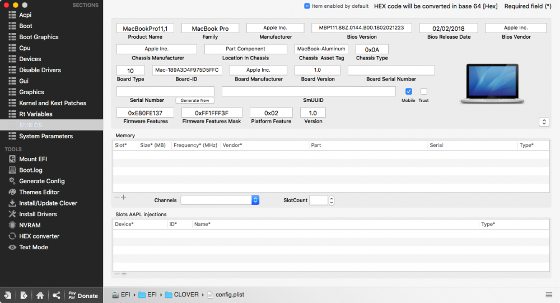Click the Boot.log tool icon
This screenshot has width=560, height=303.
[12, 170]
